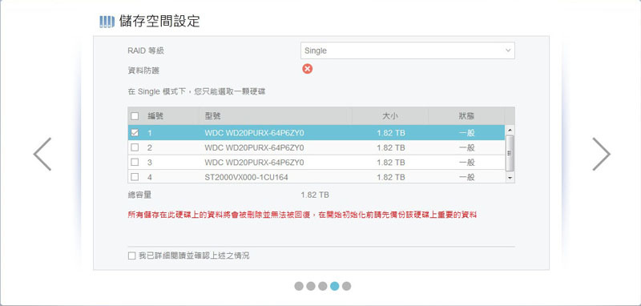
Task: Check disk 2 checkbox
Action: point(135,147)
